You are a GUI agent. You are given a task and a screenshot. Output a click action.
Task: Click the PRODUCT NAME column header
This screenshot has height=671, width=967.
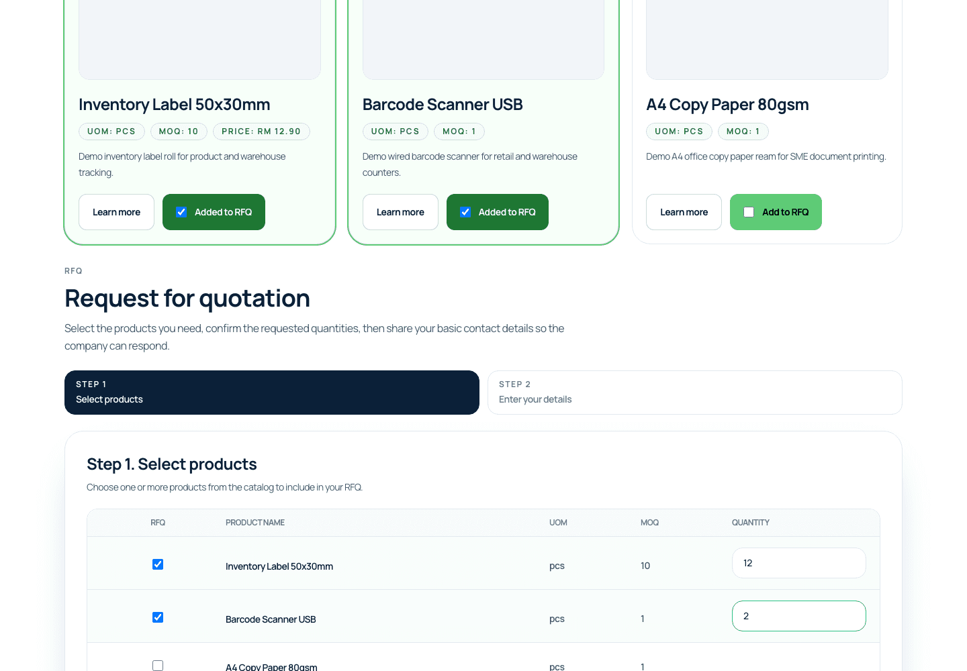click(x=255, y=523)
